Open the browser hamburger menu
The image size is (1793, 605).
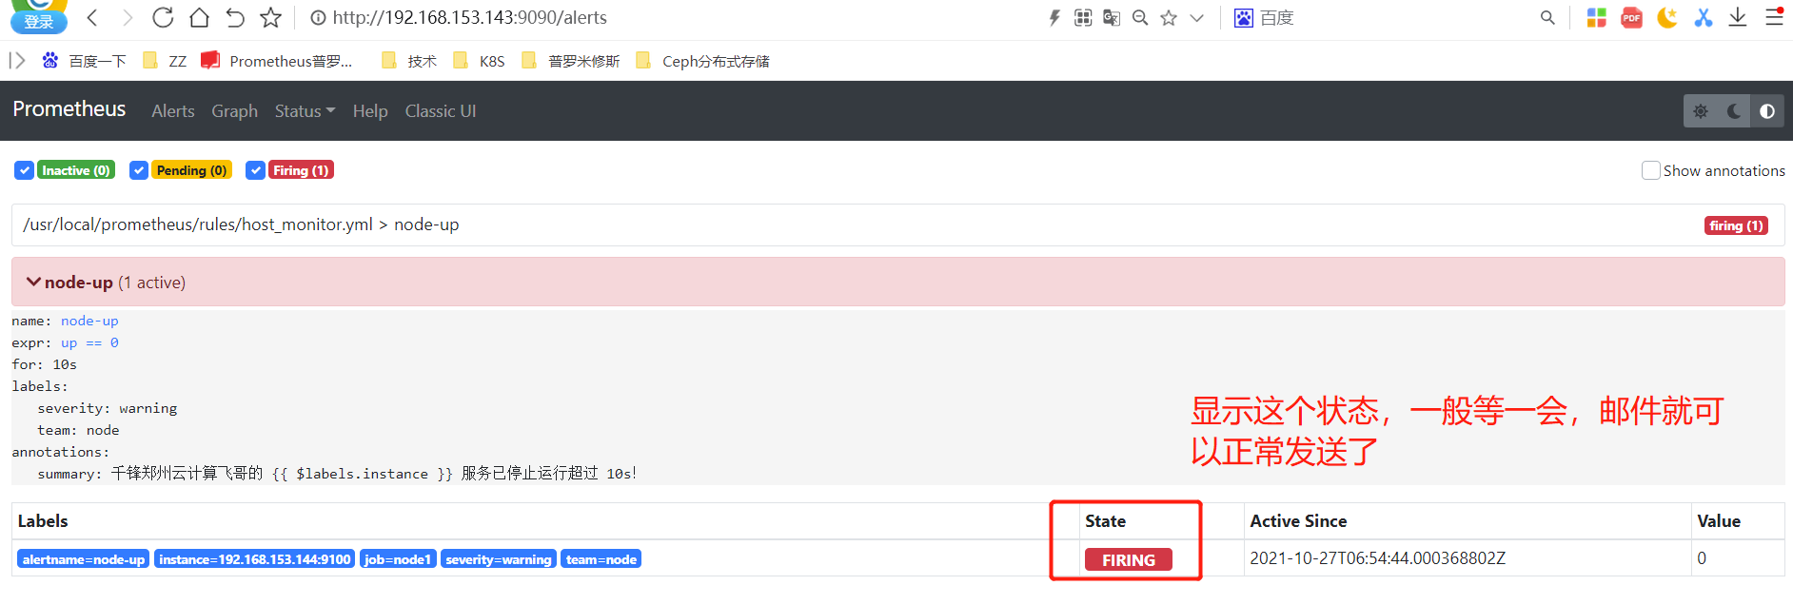point(1774,17)
